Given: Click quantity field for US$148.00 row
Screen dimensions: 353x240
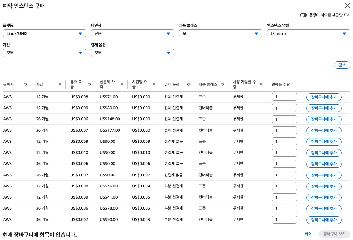Looking at the screenshot, I should [x=284, y=119].
